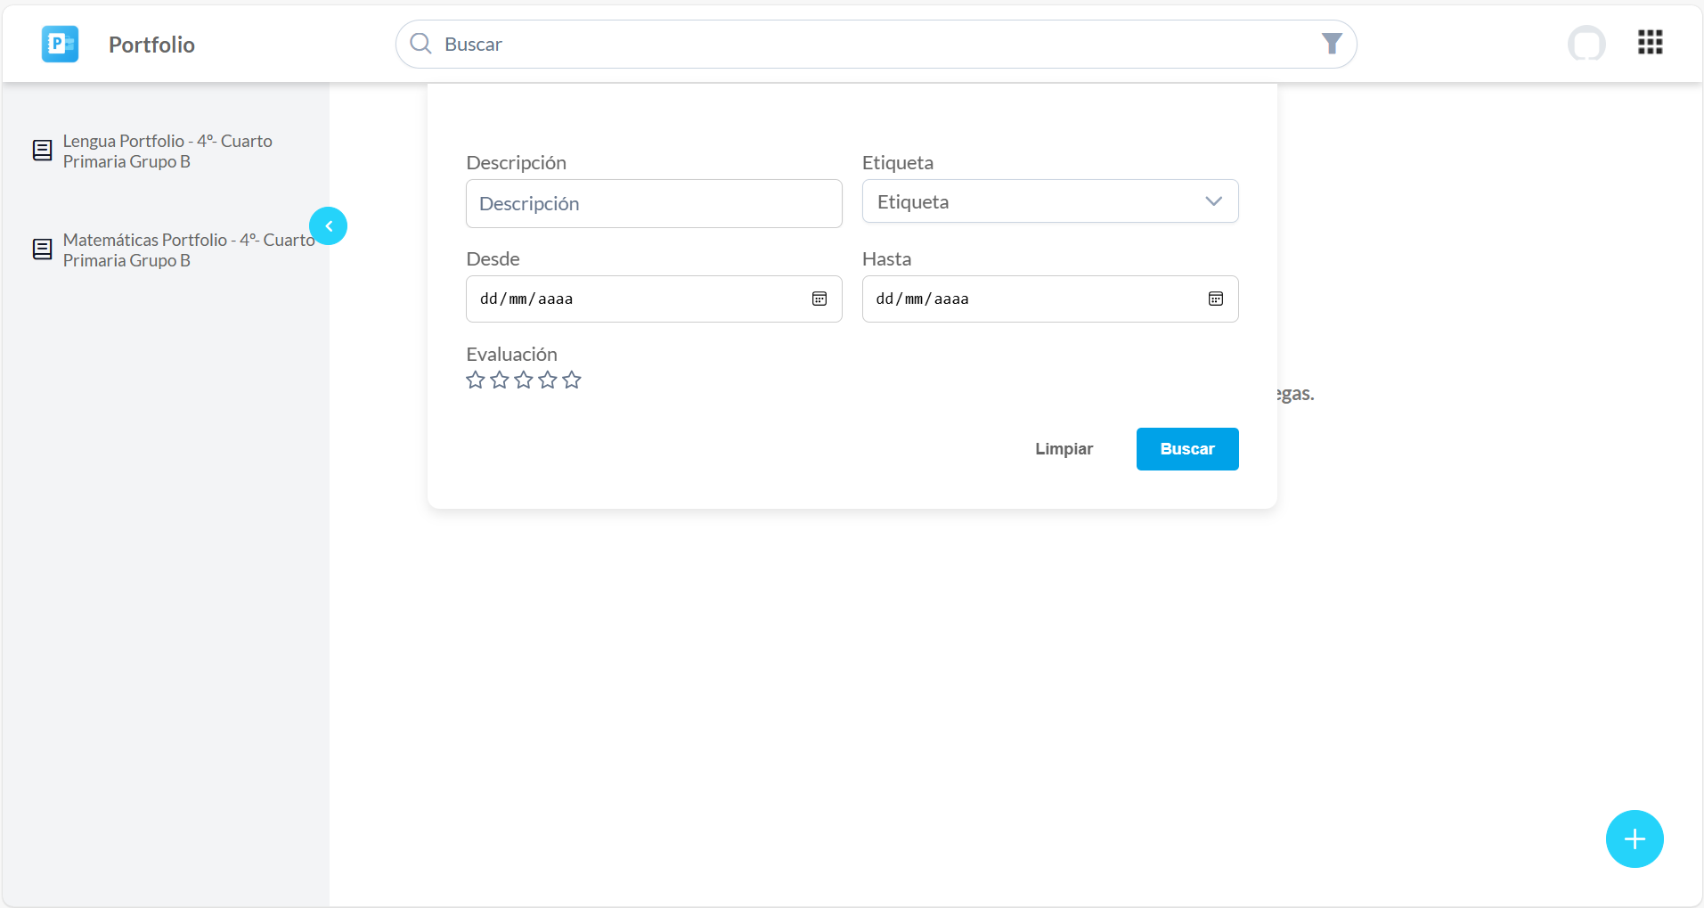The width and height of the screenshot is (1704, 908).
Task: Click the user profile avatar
Action: 1586,44
